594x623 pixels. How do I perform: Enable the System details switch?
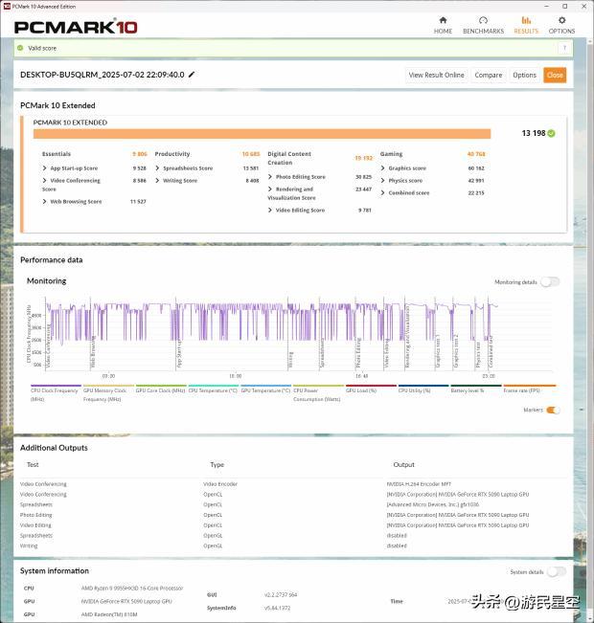tap(555, 571)
